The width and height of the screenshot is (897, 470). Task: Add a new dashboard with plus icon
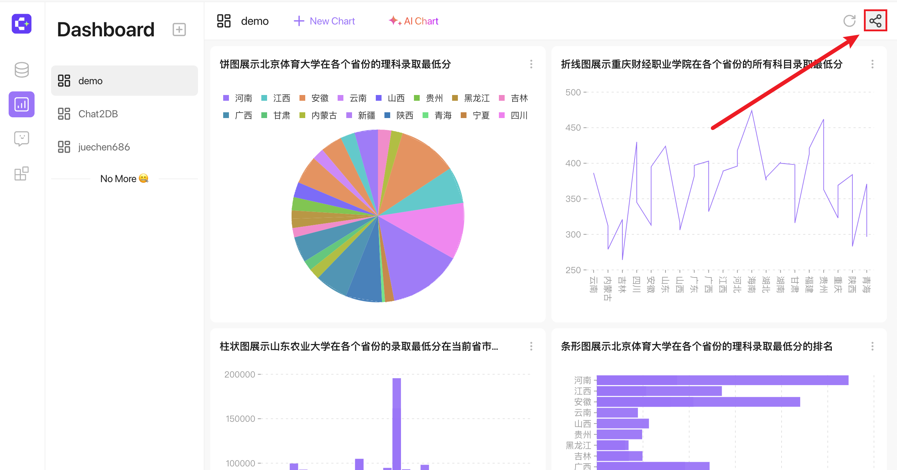click(x=179, y=30)
